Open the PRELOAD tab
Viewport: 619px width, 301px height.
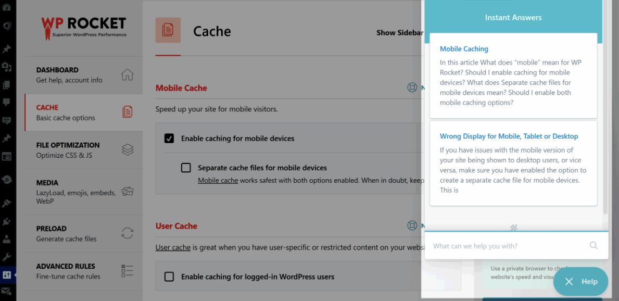(x=84, y=233)
